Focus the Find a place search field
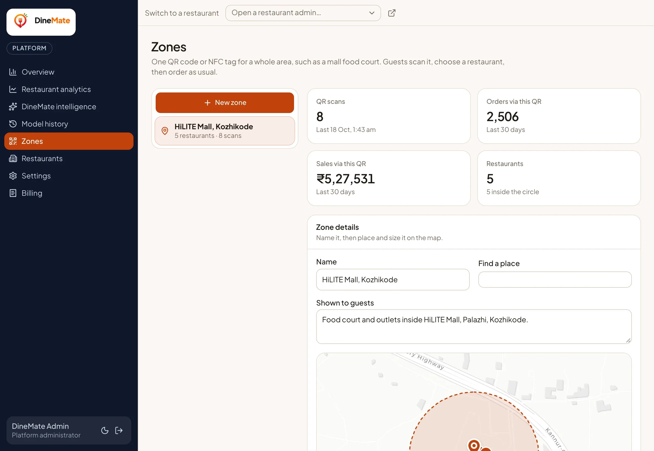Viewport: 654px width, 451px height. [555, 280]
